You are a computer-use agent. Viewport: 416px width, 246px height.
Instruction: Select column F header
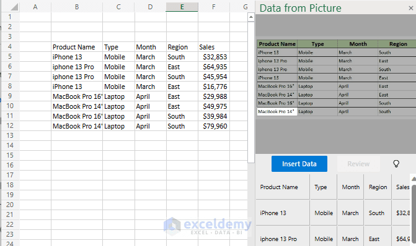point(213,7)
